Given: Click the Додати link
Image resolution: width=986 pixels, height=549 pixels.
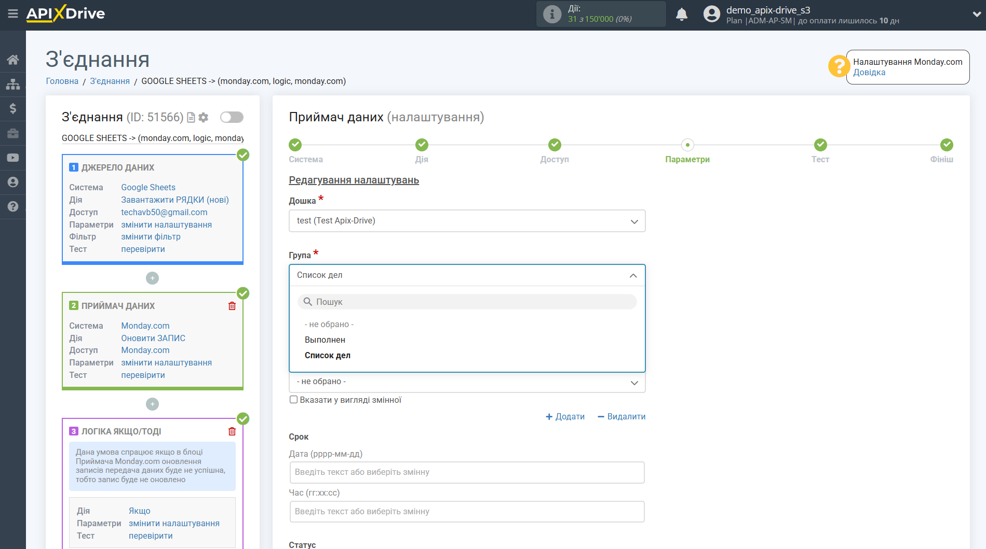Looking at the screenshot, I should point(565,417).
